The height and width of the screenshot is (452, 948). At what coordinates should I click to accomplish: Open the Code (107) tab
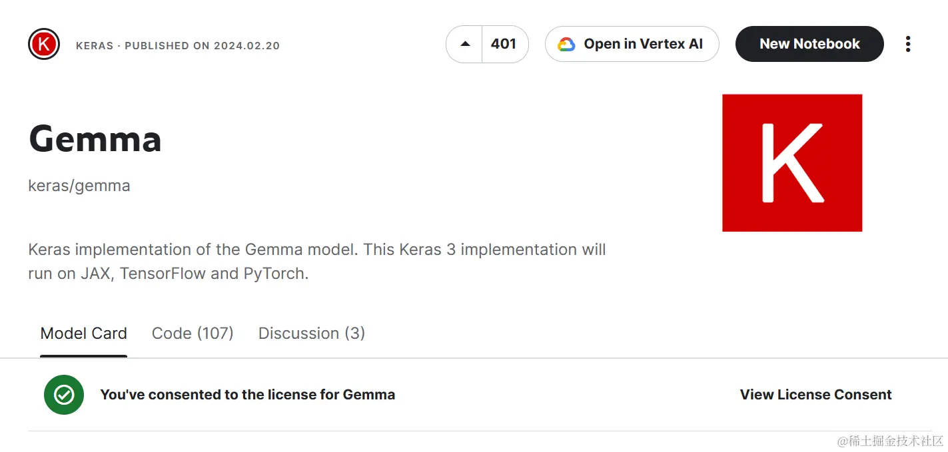193,334
